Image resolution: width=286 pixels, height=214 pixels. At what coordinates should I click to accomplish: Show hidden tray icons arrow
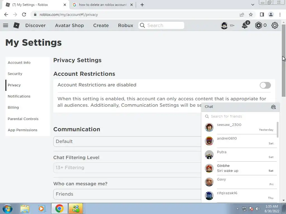[x=237, y=209]
